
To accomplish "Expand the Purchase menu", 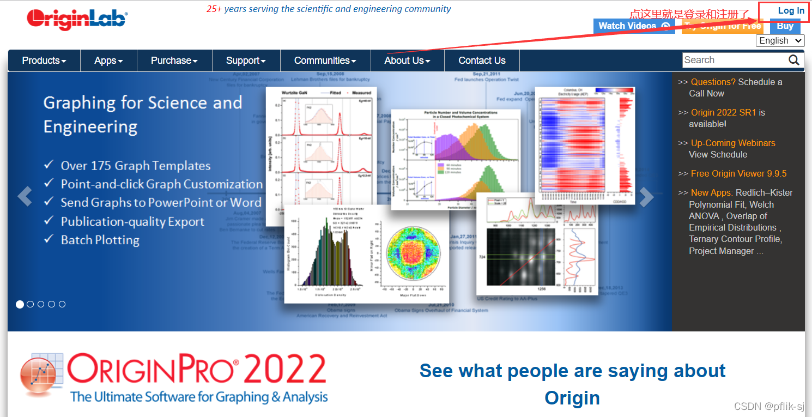I will pos(174,61).
